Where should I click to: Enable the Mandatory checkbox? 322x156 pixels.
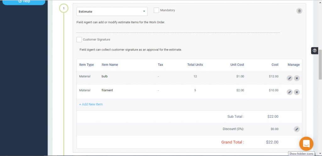[156, 10]
